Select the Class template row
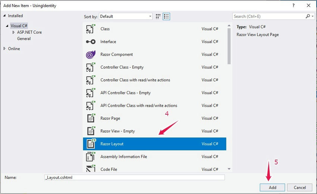 point(155,29)
